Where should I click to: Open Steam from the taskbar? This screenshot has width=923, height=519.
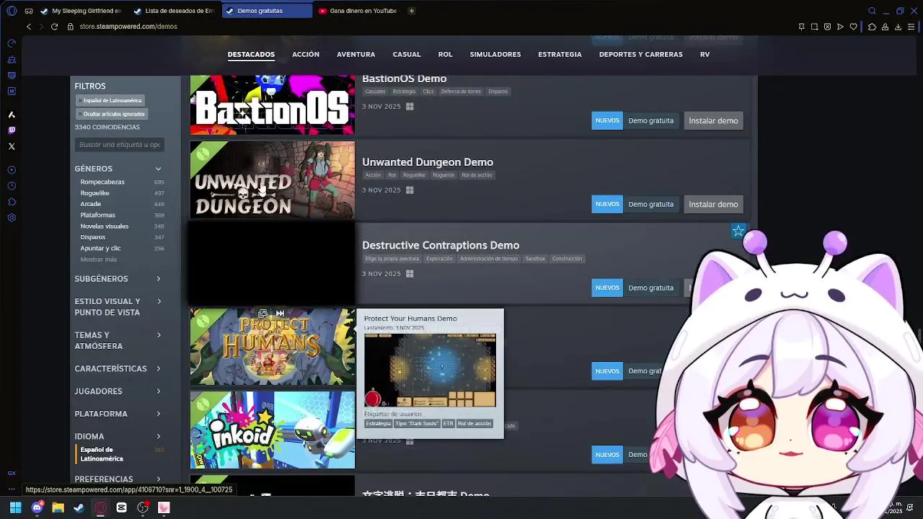click(x=79, y=507)
